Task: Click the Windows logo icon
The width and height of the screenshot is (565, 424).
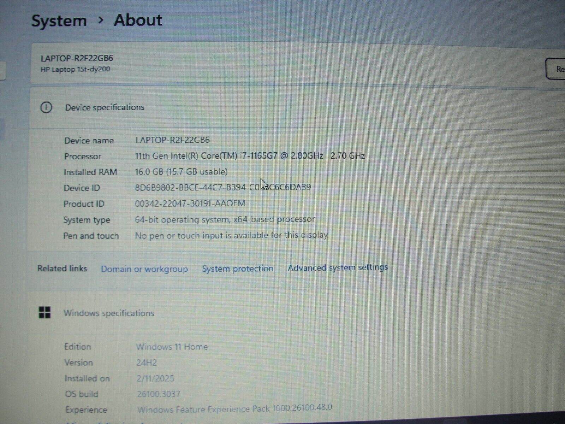Action: (x=44, y=313)
